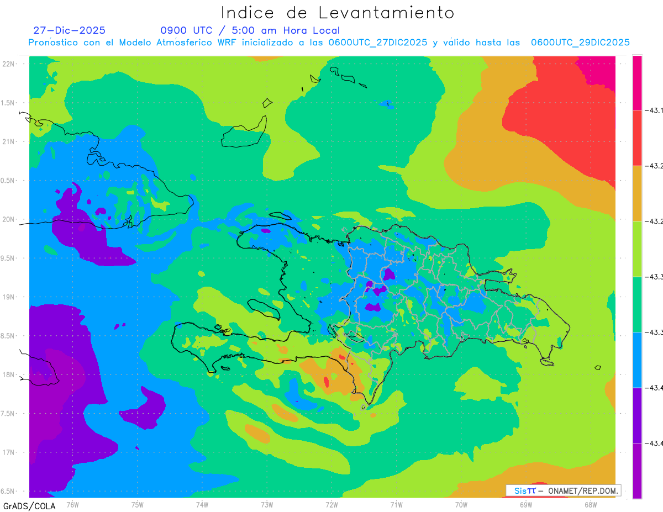Click the '19N' latitude label
663x512 pixels.
pyautogui.click(x=9, y=297)
